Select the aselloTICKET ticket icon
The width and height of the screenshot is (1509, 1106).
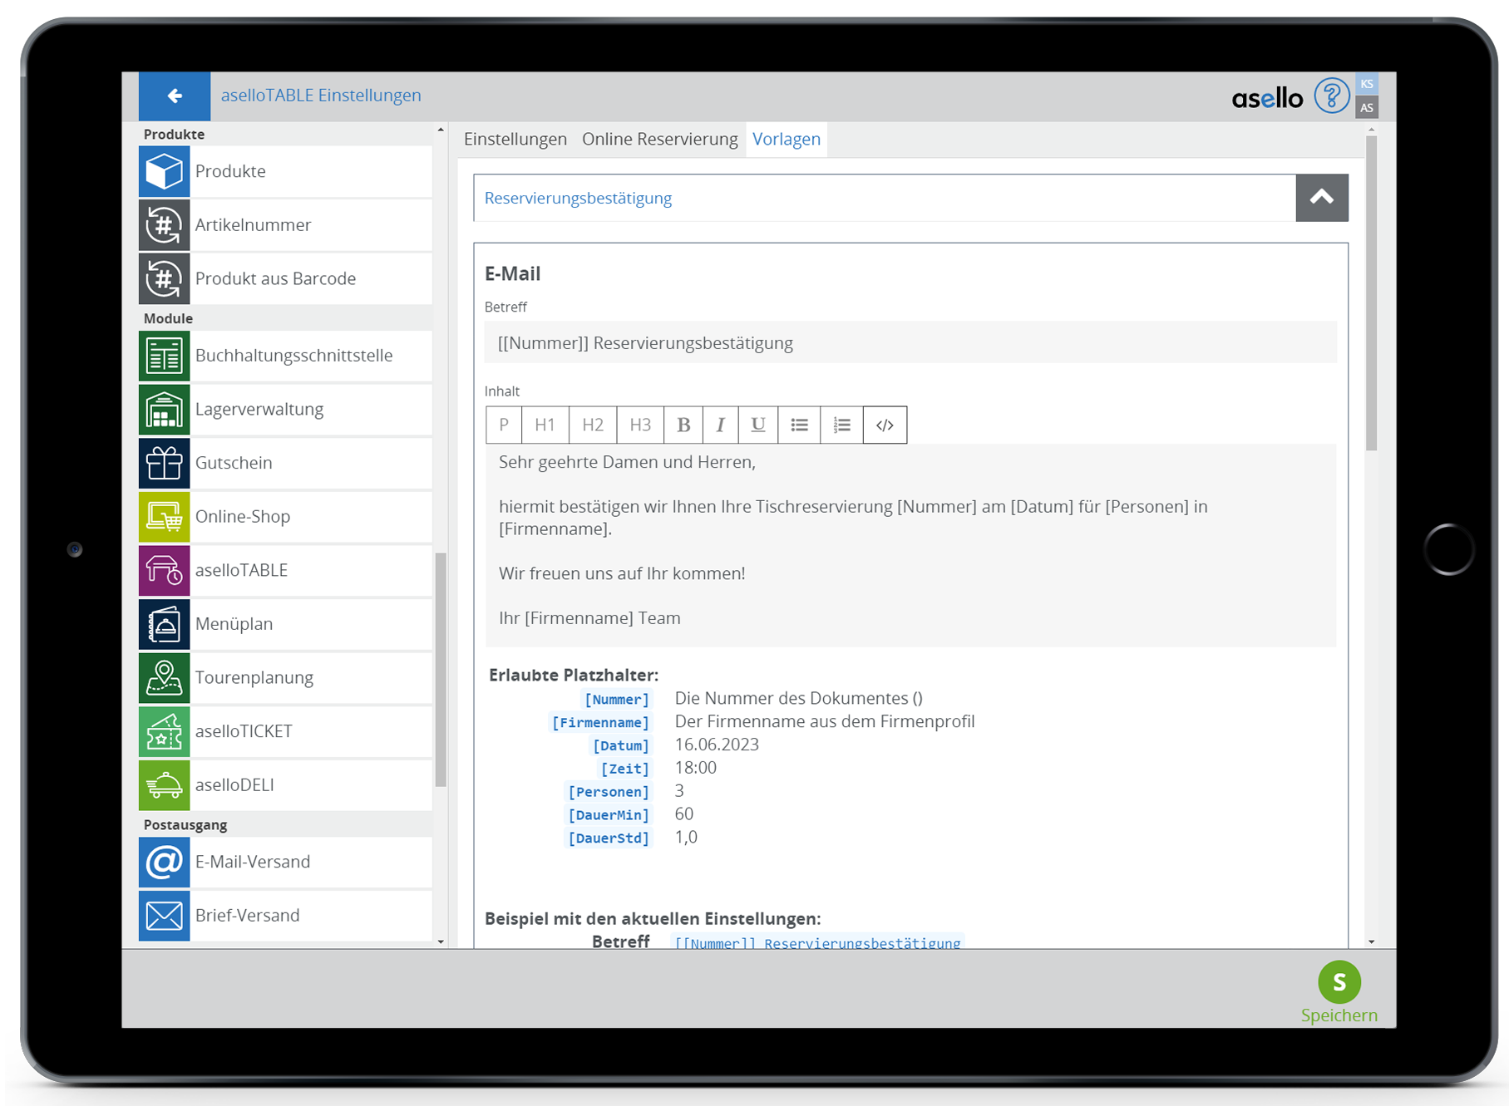click(165, 732)
